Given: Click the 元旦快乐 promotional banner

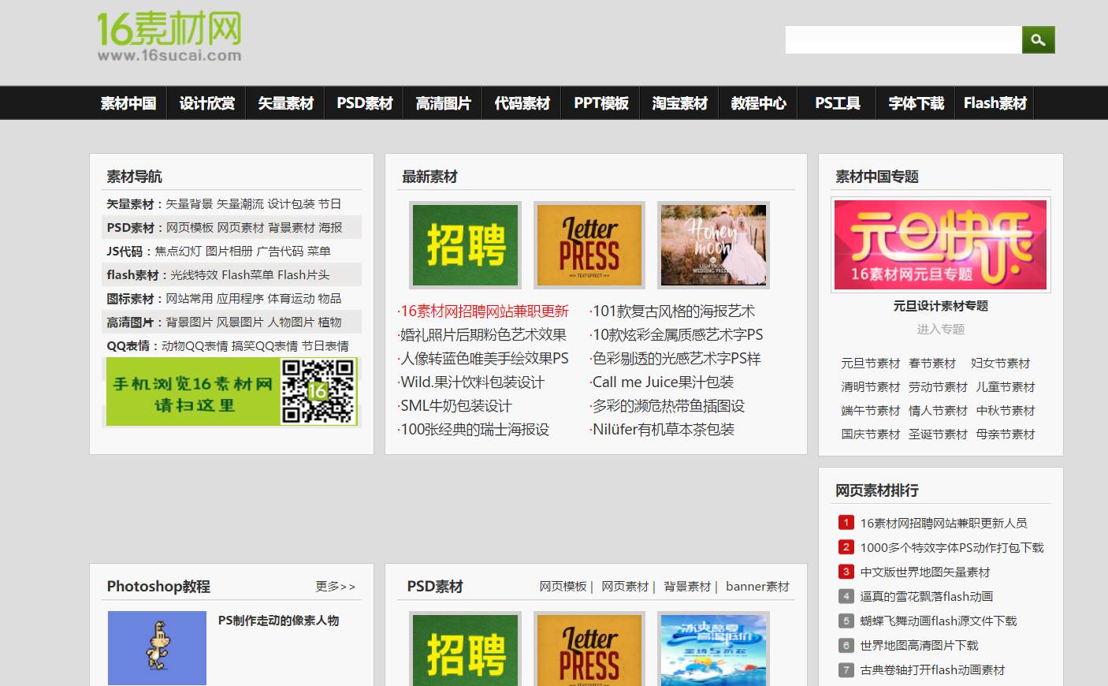Looking at the screenshot, I should pyautogui.click(x=939, y=244).
